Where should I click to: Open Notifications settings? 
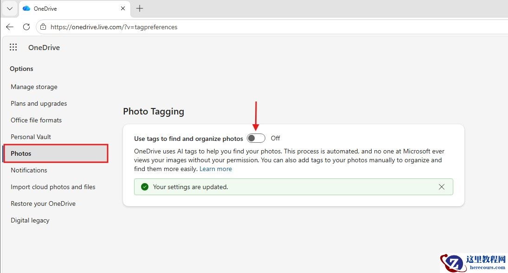(29, 170)
